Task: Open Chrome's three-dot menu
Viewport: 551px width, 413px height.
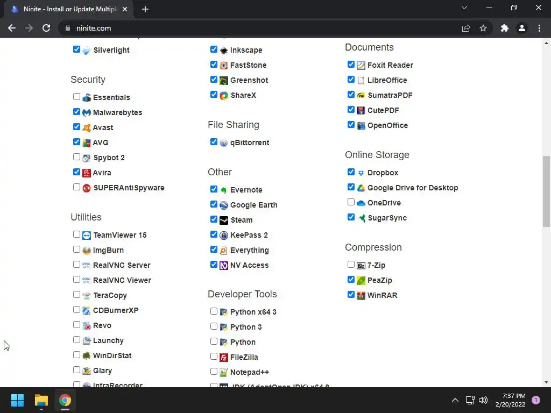Action: point(539,28)
